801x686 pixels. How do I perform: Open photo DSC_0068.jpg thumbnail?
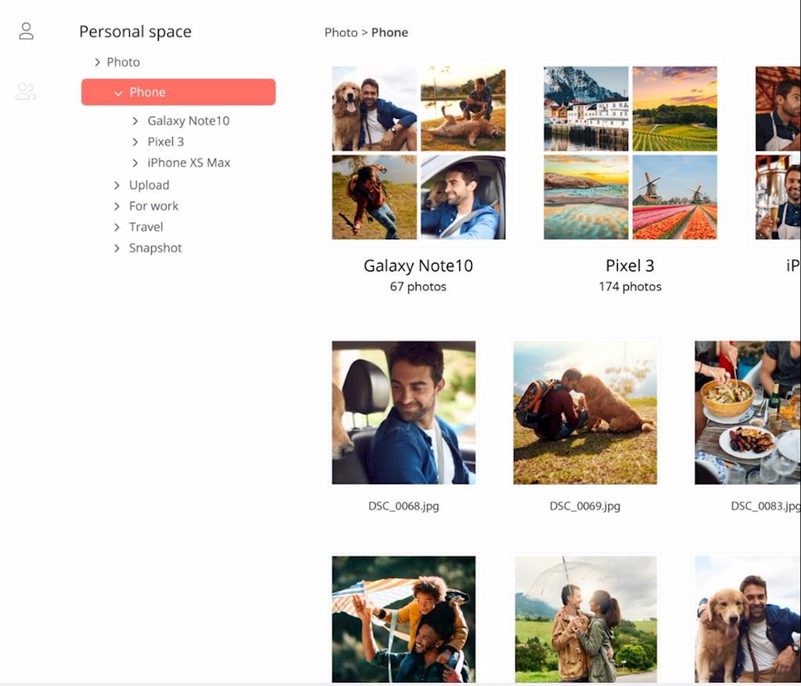click(404, 412)
